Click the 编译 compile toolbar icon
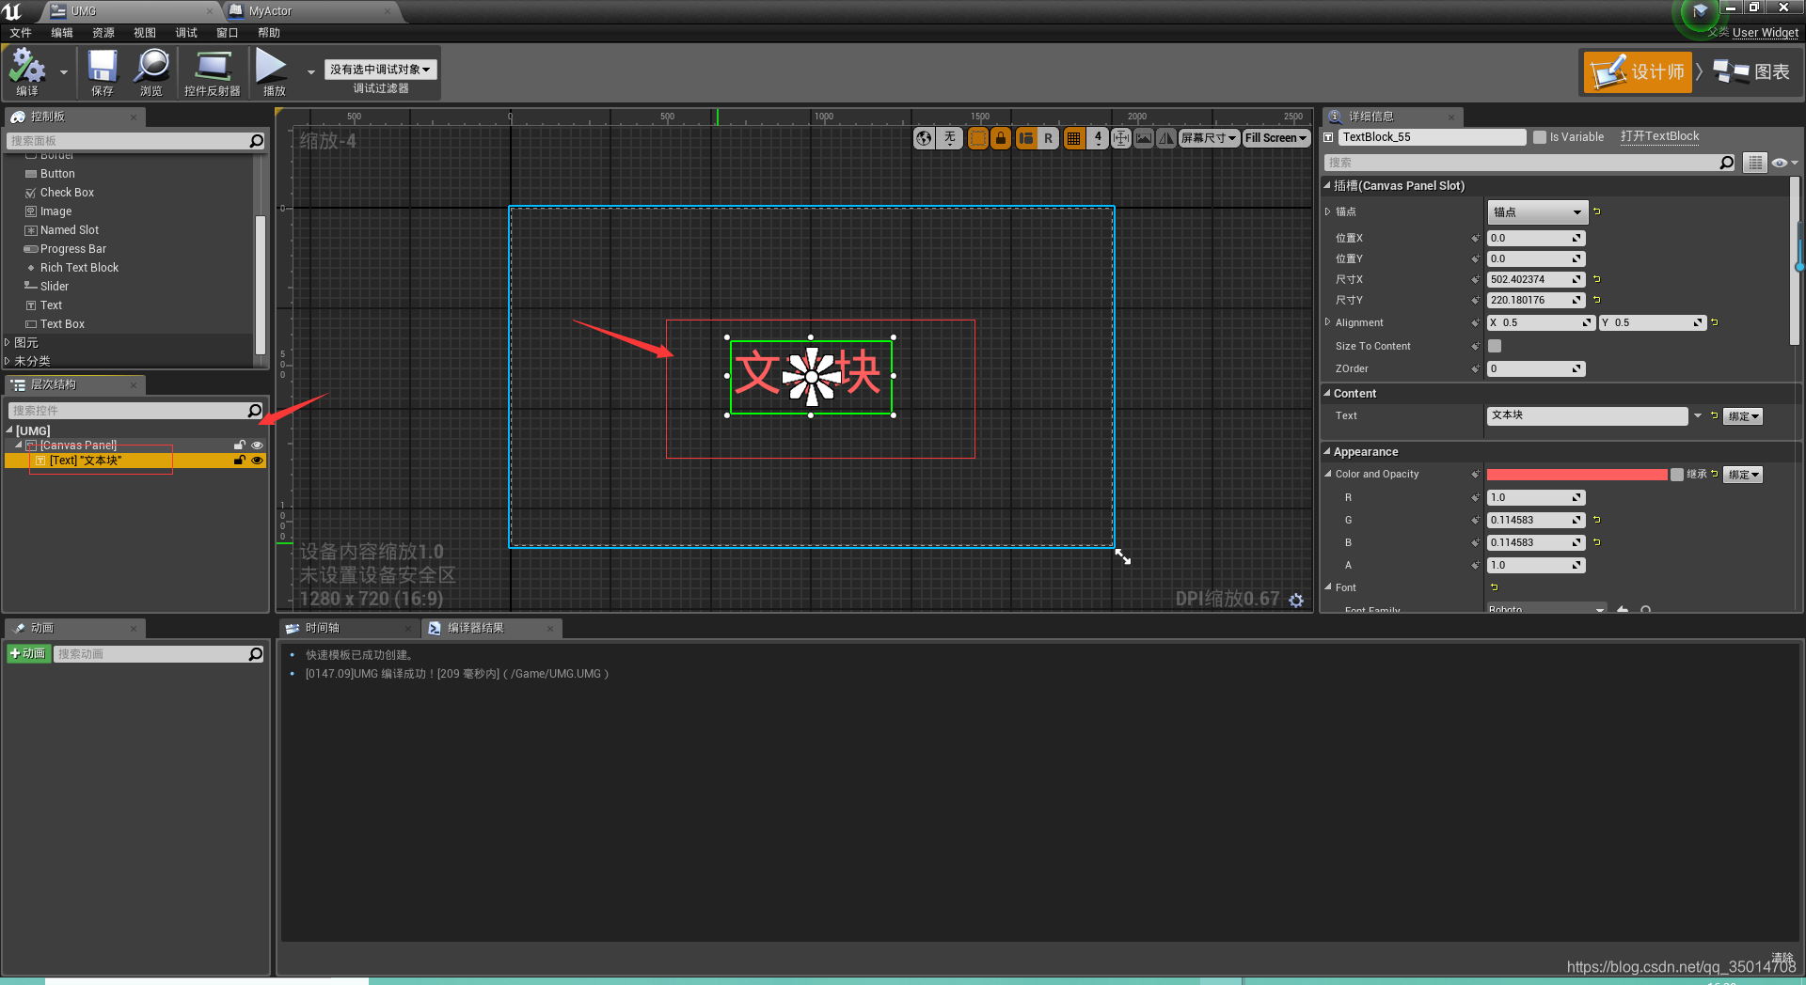 tap(27, 72)
